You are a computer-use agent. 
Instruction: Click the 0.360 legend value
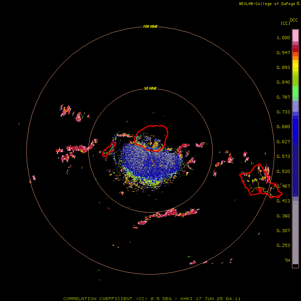(283, 216)
